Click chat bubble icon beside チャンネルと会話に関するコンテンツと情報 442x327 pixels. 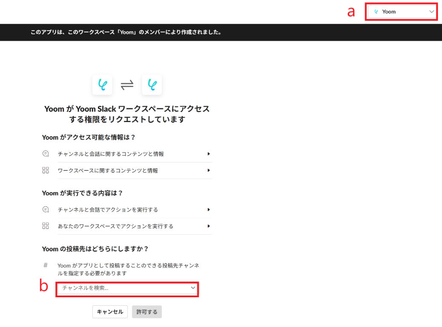coord(46,154)
